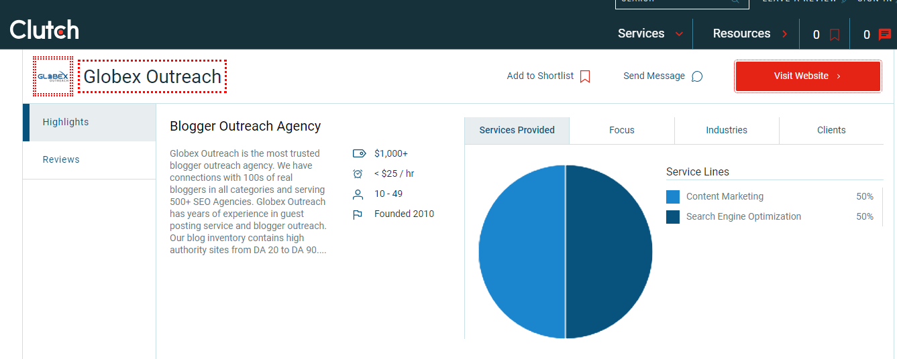This screenshot has height=359, width=897.
Task: Click the light blue pie chart half
Action: point(522,252)
